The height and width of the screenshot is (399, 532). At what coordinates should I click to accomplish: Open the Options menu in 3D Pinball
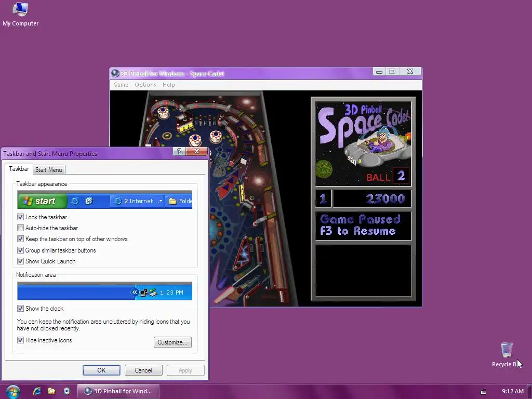tap(145, 85)
